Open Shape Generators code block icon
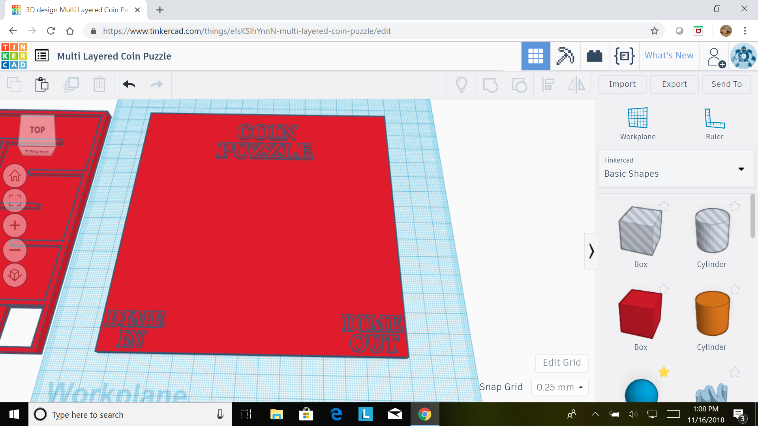Viewport: 758px width, 426px height. pos(624,56)
